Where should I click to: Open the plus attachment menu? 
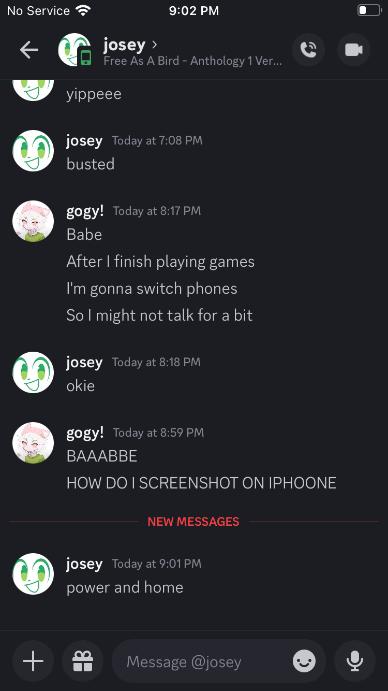[x=33, y=661]
